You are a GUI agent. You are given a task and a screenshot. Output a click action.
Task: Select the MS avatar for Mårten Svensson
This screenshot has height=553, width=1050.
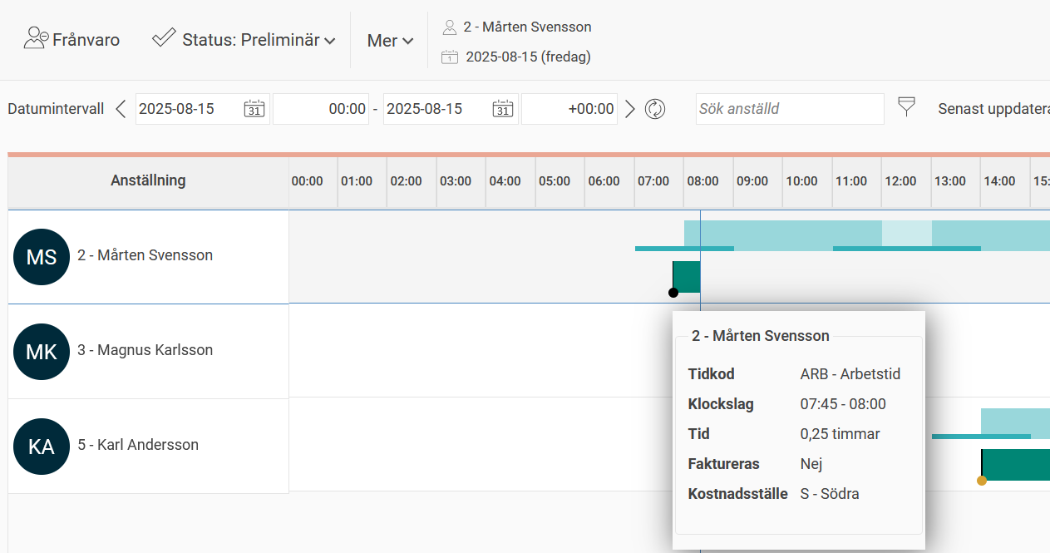pos(42,257)
